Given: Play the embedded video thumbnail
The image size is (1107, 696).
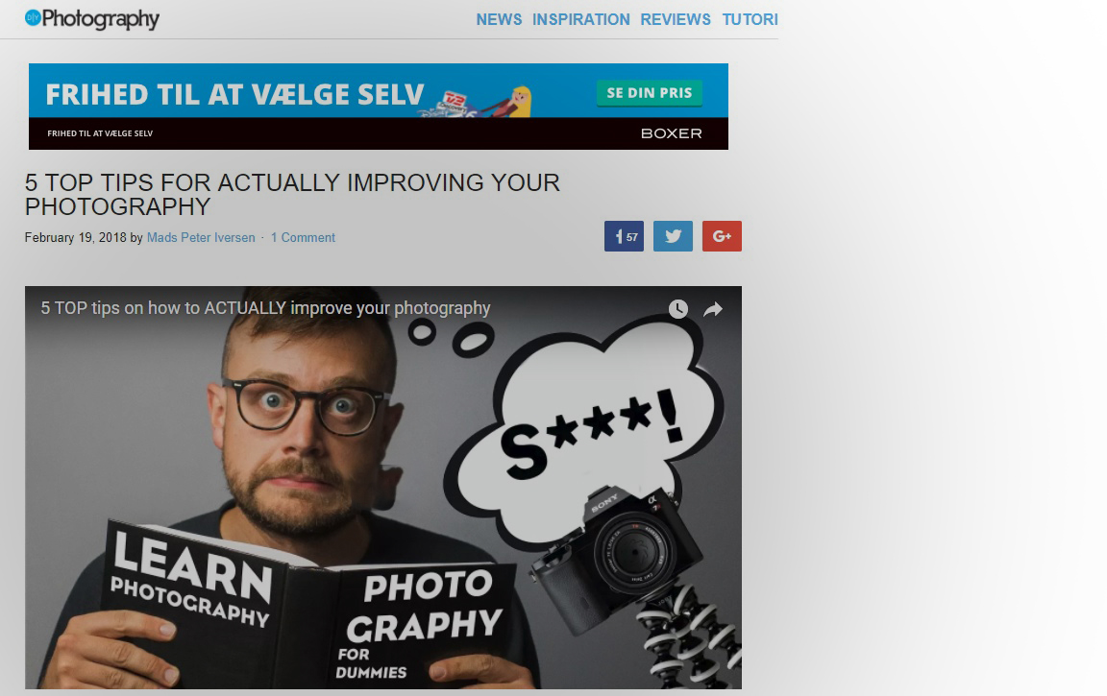Looking at the screenshot, I should click(383, 488).
